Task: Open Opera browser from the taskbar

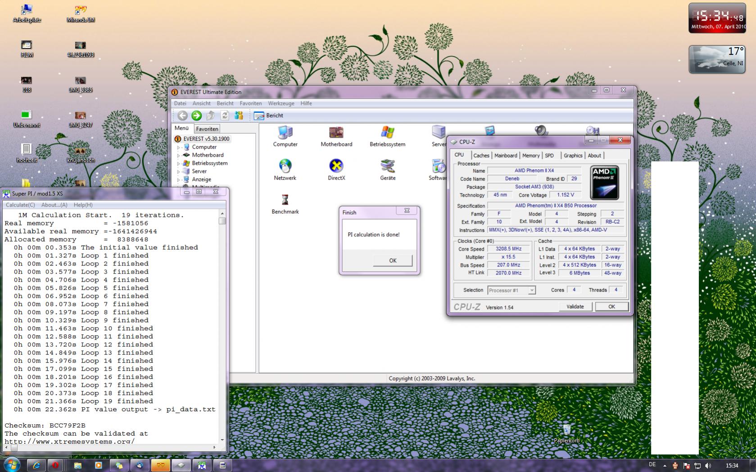Action: click(x=55, y=465)
